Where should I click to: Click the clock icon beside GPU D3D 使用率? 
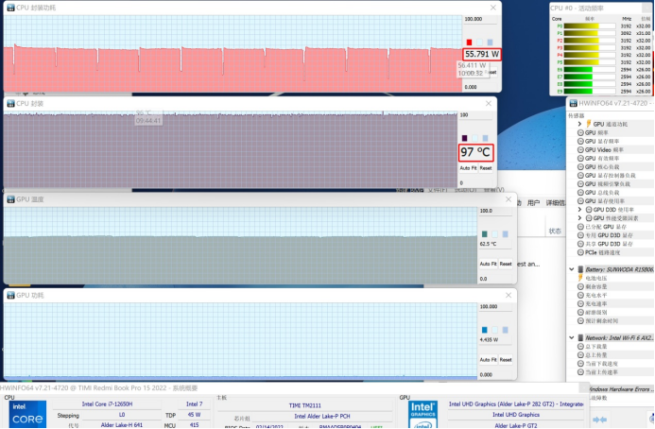tap(589, 210)
